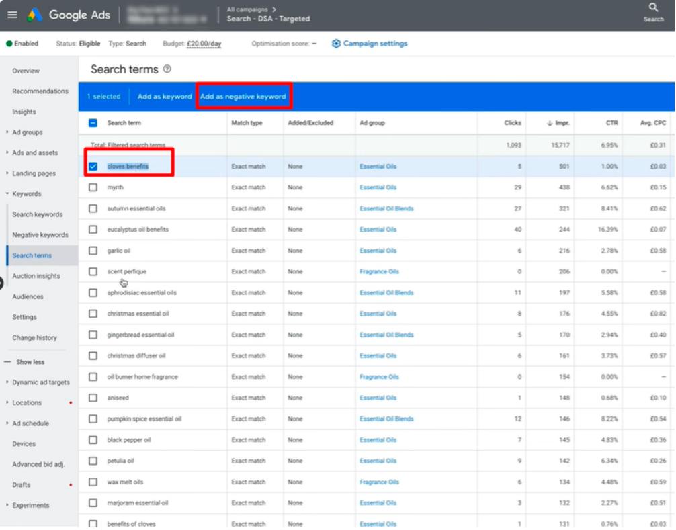Sort by Clicks column header
This screenshot has width=676, height=530.
tap(513, 123)
